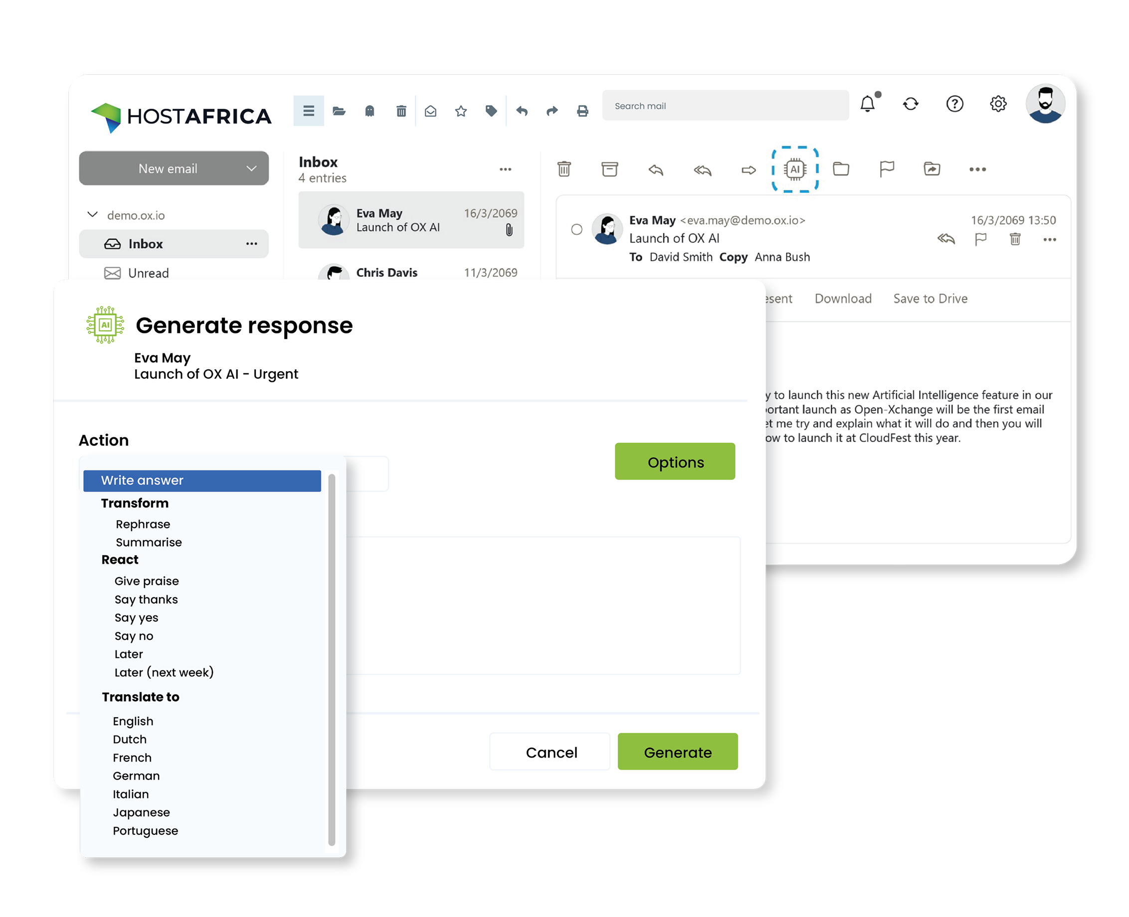The height and width of the screenshot is (917, 1129).
Task: Collapse the demo.ox.io account tree
Action: (x=92, y=214)
